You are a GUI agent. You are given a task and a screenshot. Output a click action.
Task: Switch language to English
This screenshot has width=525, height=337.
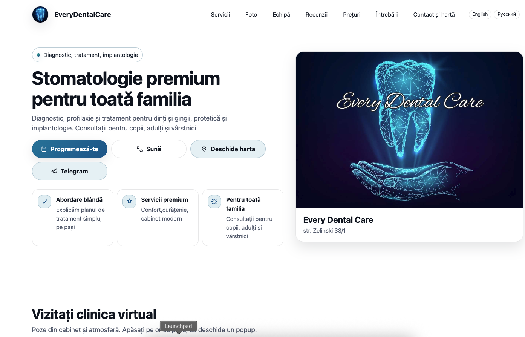(480, 14)
